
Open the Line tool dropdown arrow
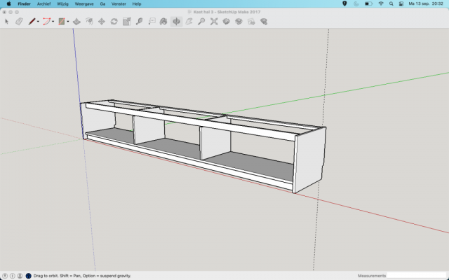click(x=38, y=22)
